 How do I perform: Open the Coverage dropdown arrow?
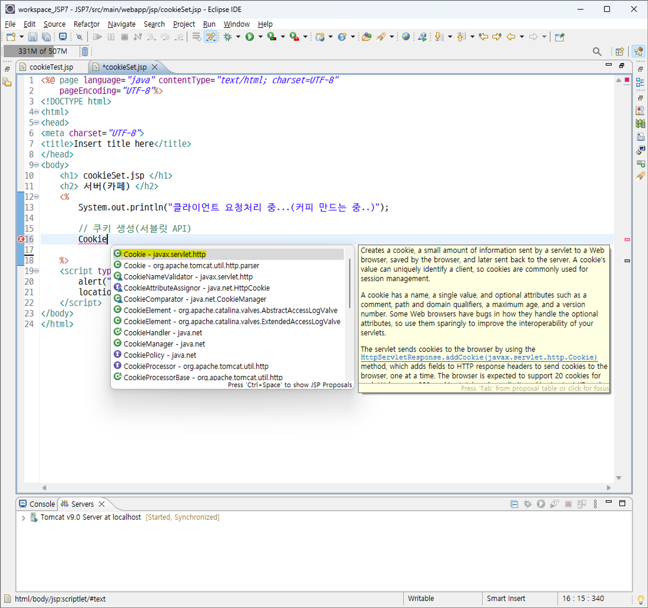[283, 37]
